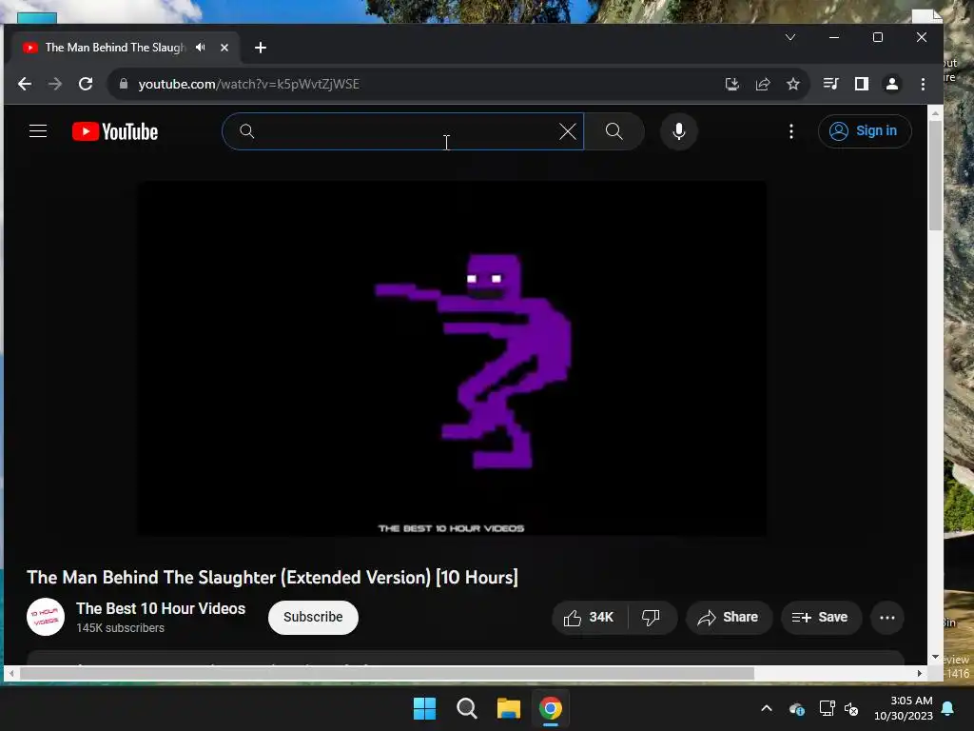Dislike the video with thumbs-down
Image resolution: width=974 pixels, height=731 pixels.
(651, 617)
